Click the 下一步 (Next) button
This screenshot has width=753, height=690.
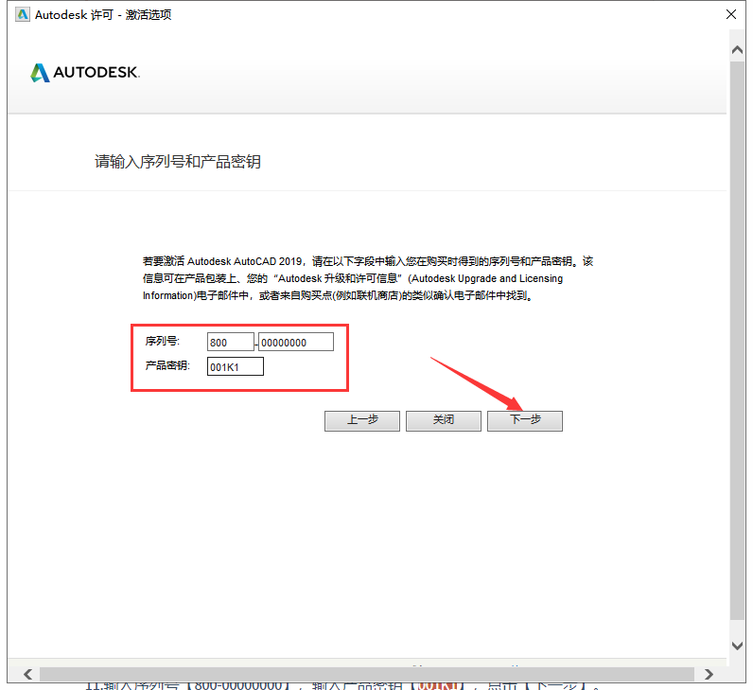(x=524, y=420)
